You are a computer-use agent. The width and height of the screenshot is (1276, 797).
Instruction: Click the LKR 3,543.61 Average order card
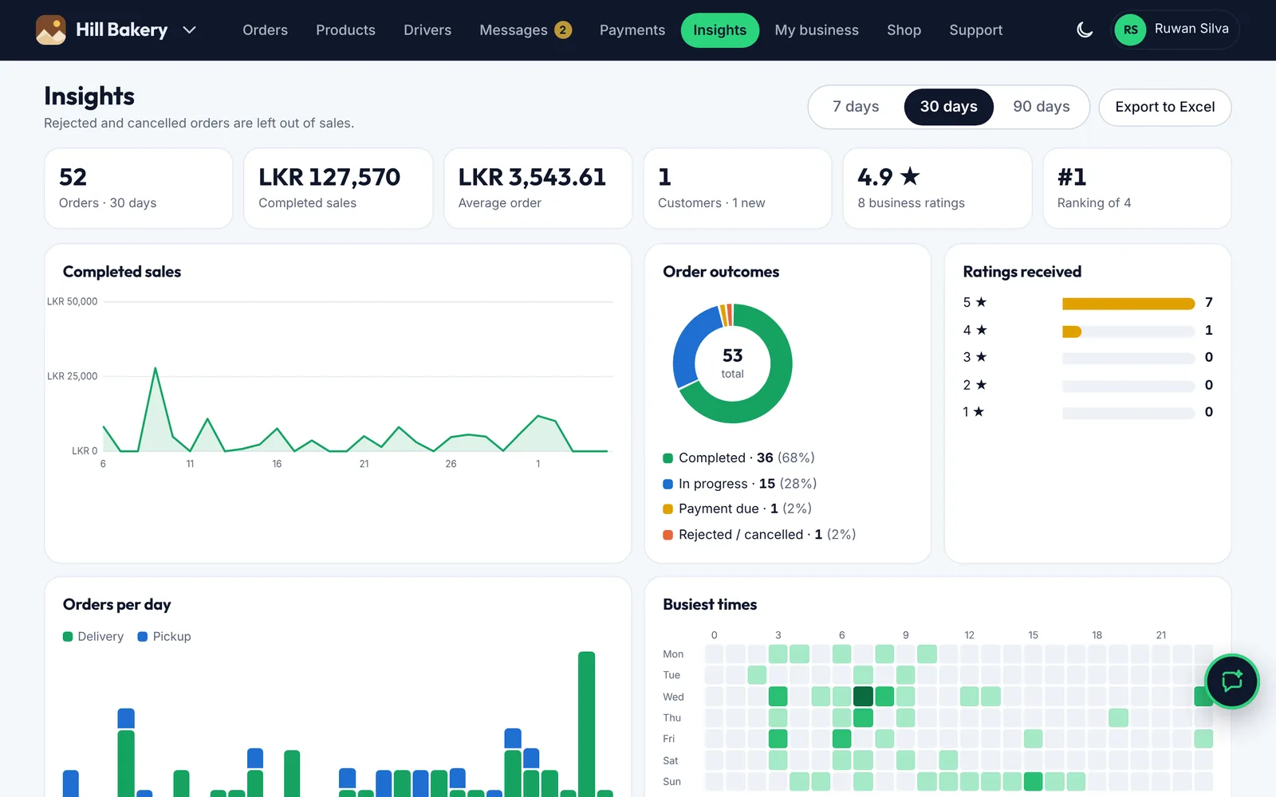point(538,188)
